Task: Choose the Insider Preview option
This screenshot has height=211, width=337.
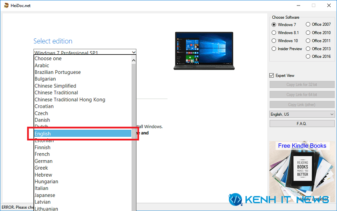Action: [274, 49]
